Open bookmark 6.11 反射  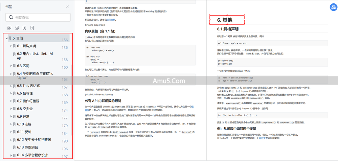pos(24,132)
